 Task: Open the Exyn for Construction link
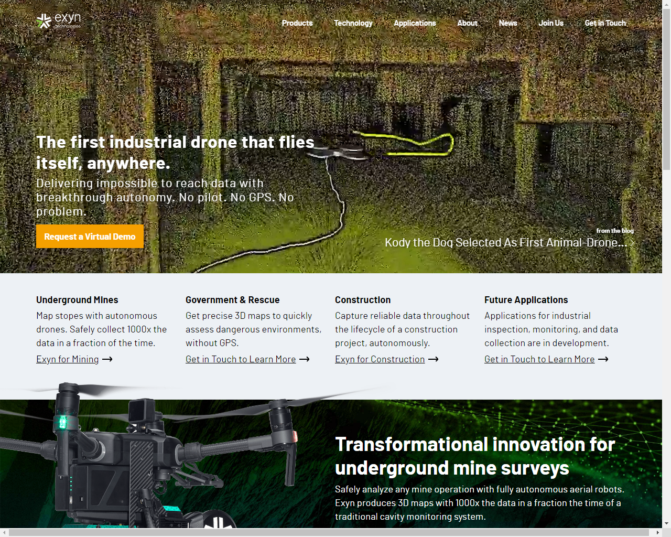(380, 359)
